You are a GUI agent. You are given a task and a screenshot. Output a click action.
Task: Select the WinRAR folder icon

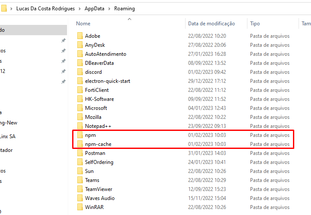point(80,207)
